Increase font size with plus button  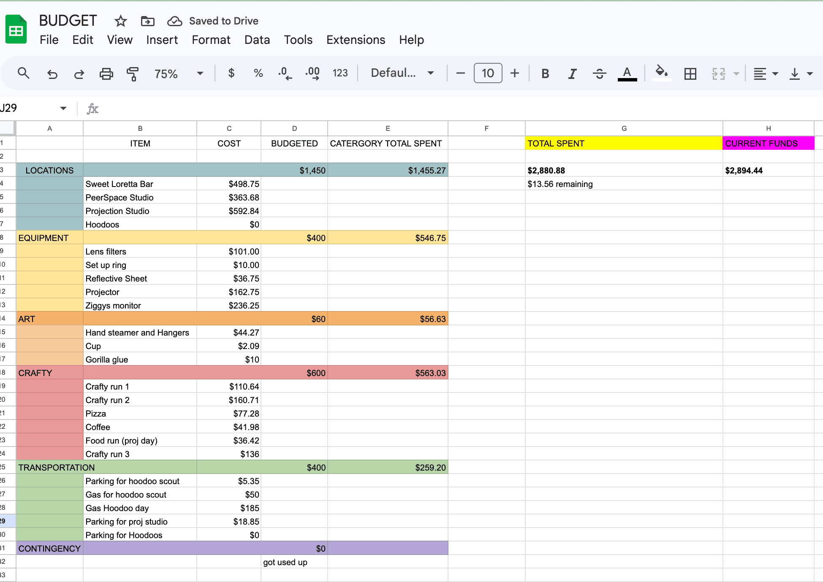[515, 73]
